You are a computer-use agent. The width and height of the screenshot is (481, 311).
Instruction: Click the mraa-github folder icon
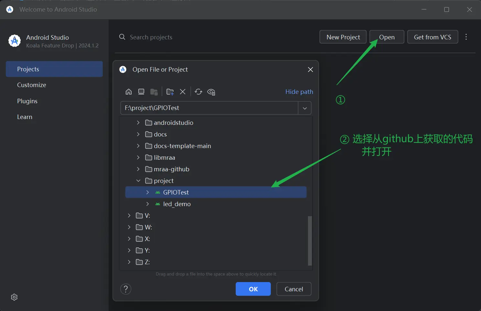(149, 169)
